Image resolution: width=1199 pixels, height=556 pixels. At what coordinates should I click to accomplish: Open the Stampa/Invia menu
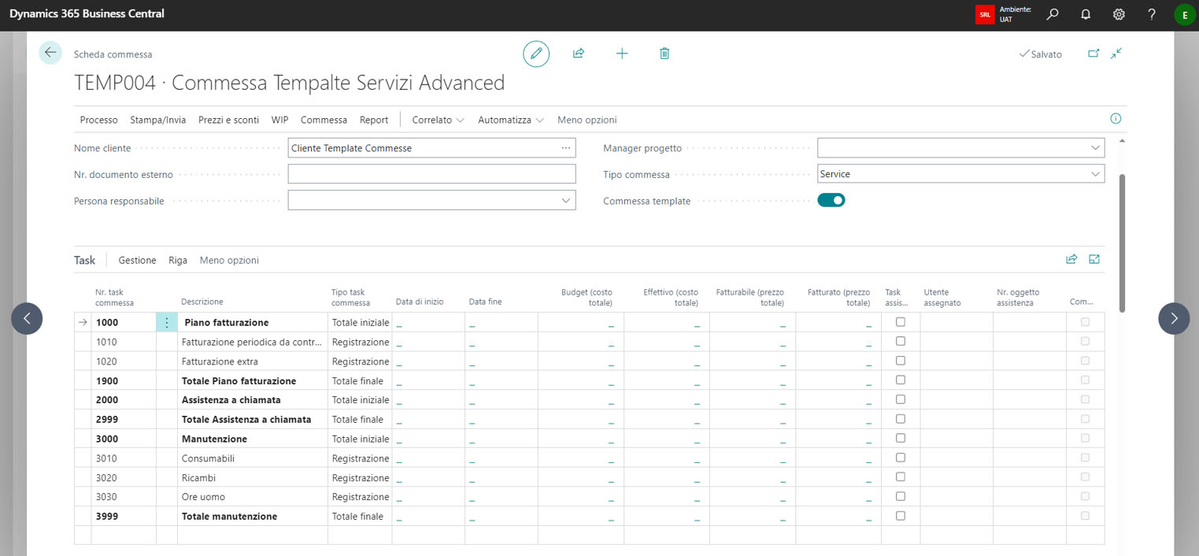coord(158,120)
